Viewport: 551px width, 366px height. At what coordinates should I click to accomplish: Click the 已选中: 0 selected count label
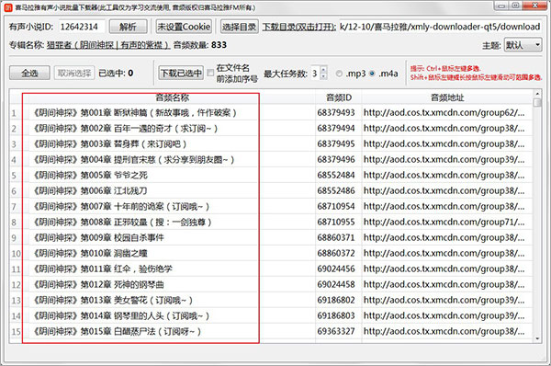(x=116, y=74)
